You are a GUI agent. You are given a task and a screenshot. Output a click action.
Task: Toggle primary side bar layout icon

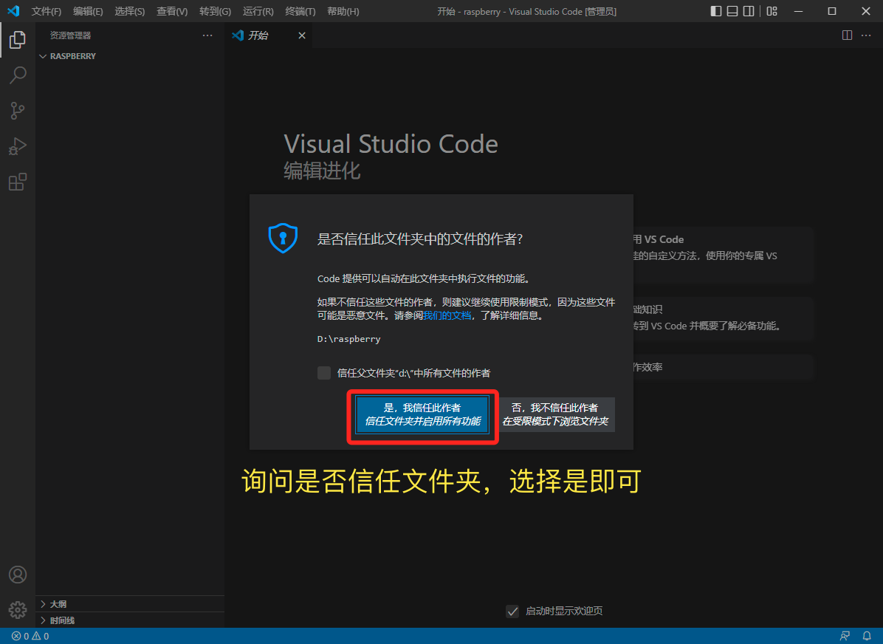[x=715, y=11]
